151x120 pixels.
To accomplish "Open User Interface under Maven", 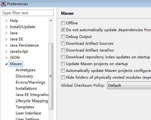I will [x=28, y=113].
